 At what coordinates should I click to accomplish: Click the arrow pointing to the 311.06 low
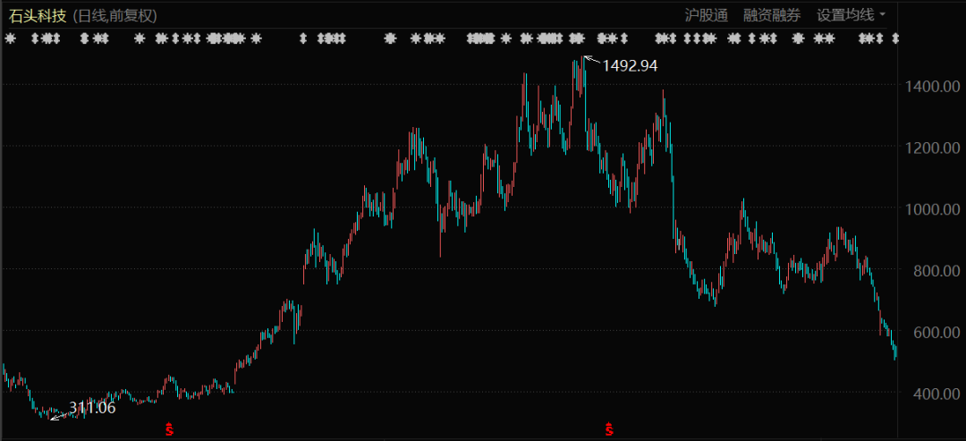[x=58, y=414]
